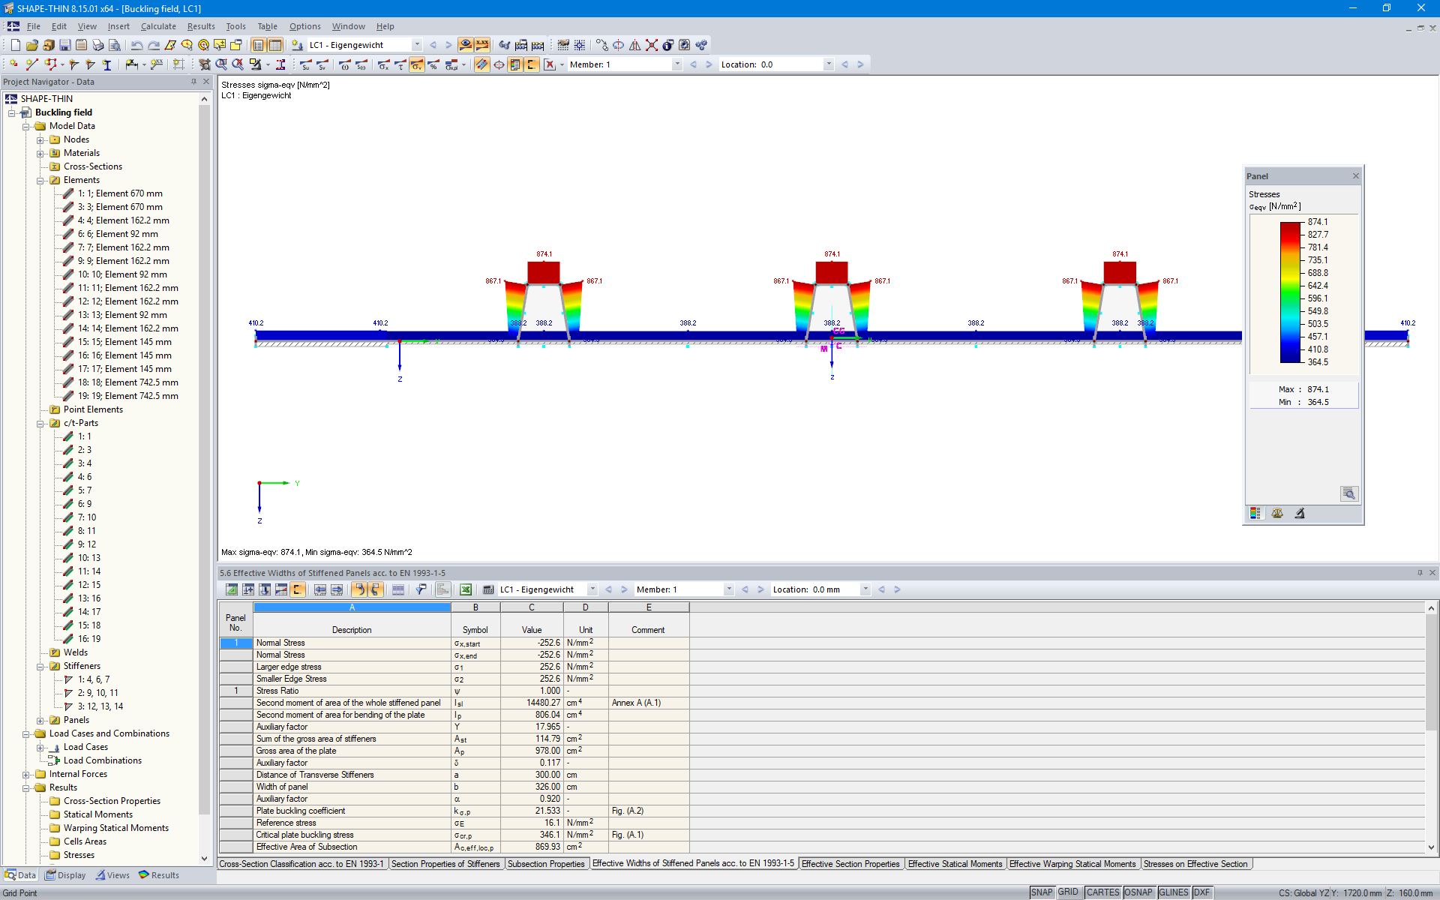The height and width of the screenshot is (900, 1440).
Task: Open the Display navigator tab
Action: coord(66,875)
